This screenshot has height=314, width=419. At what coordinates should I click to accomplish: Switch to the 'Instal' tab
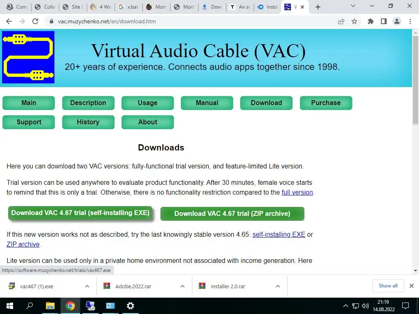(x=268, y=7)
